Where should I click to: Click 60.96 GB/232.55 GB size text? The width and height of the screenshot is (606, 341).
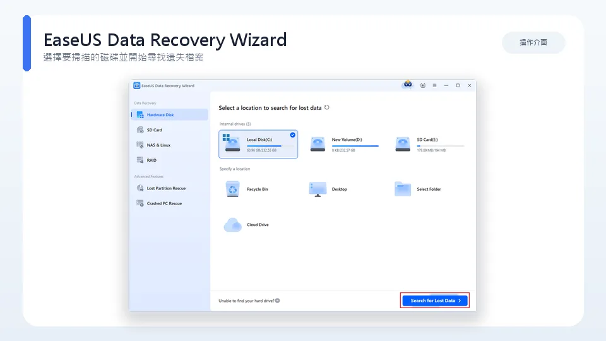click(261, 150)
